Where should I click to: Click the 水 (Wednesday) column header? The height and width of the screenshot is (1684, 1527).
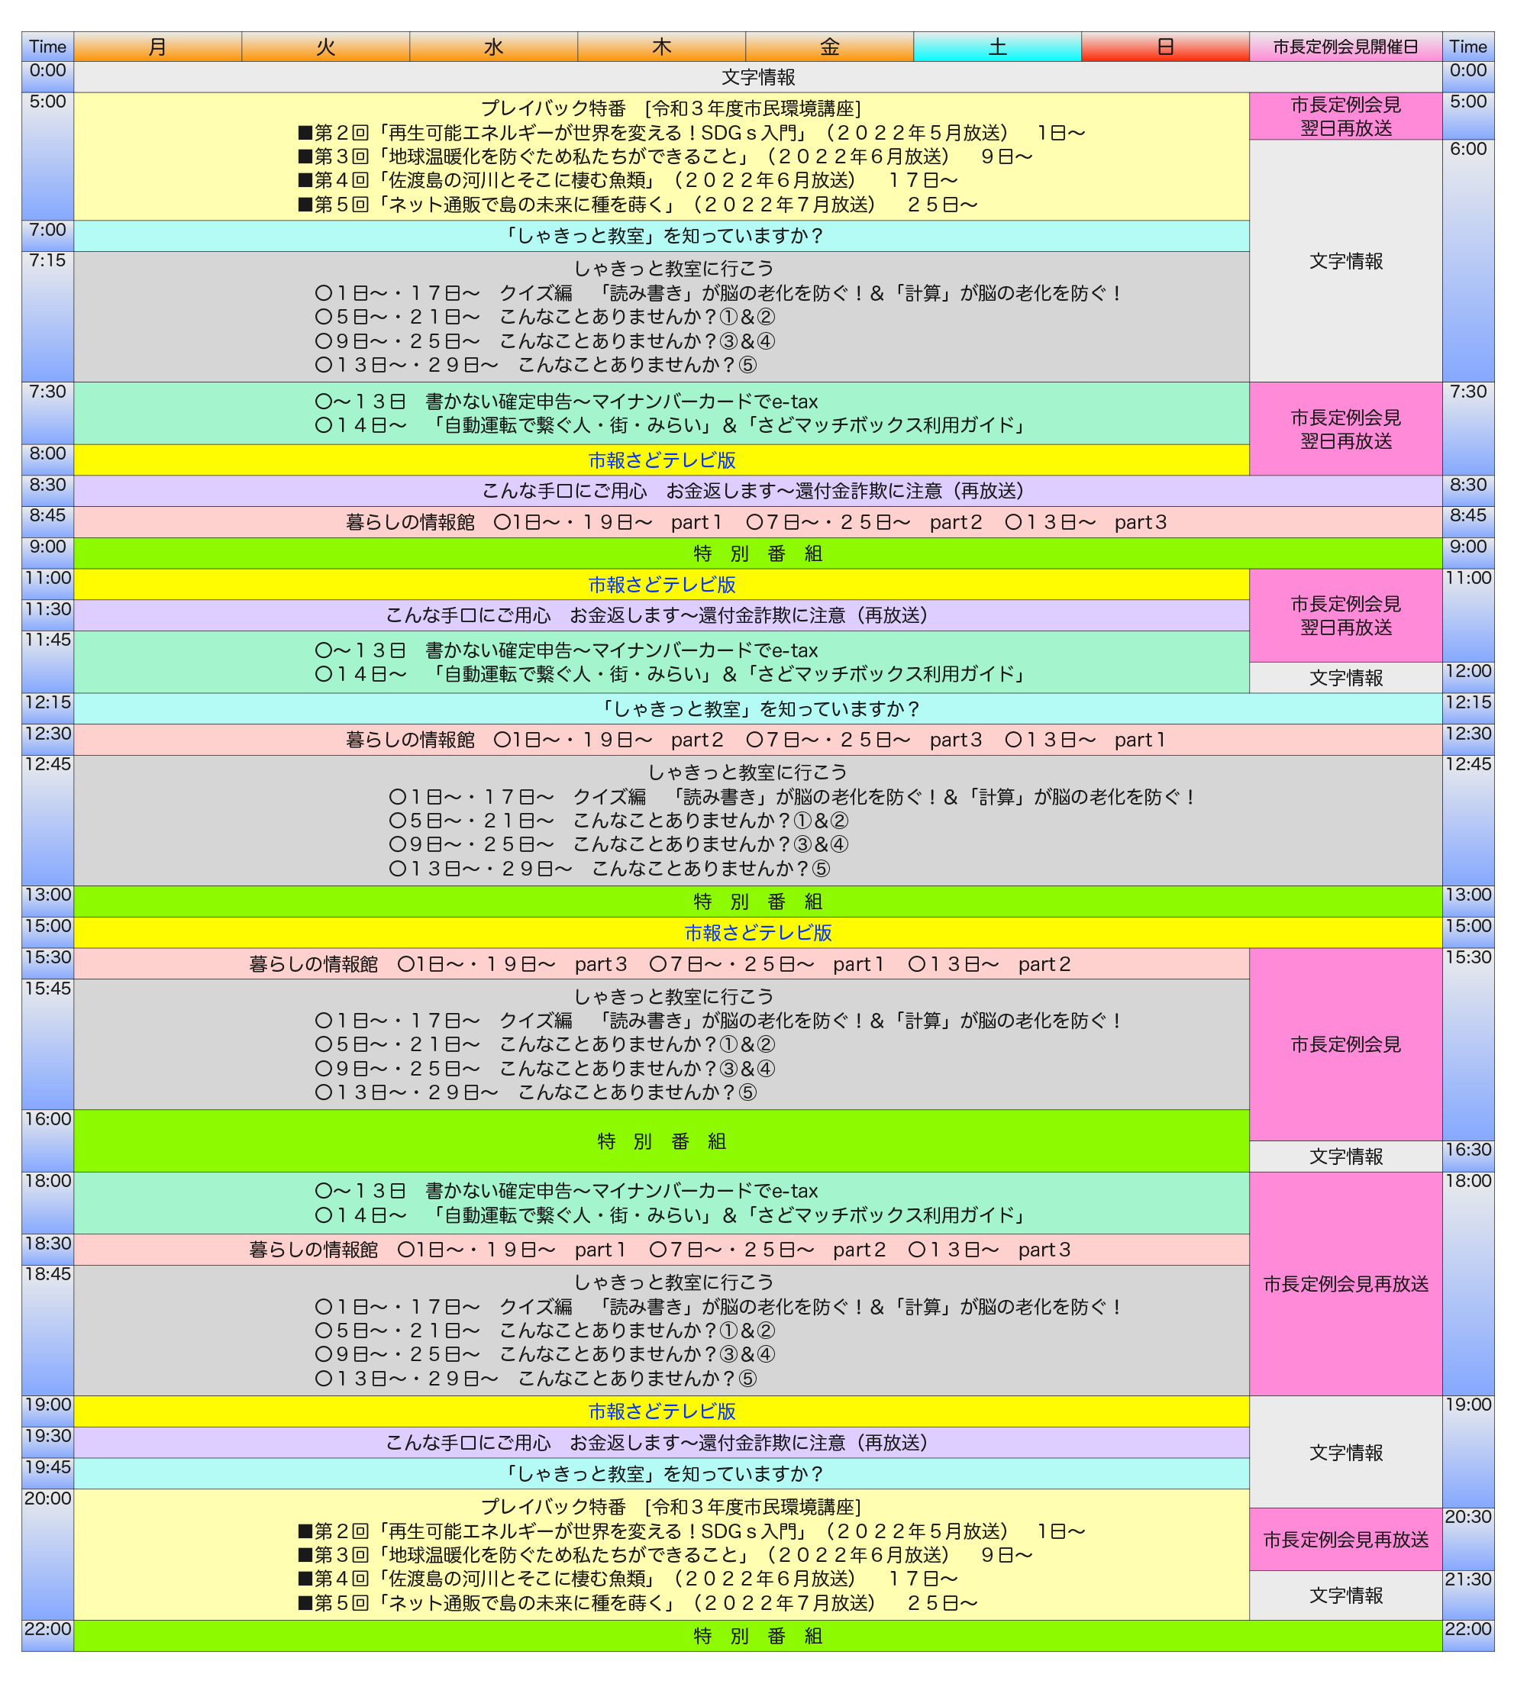point(493,47)
